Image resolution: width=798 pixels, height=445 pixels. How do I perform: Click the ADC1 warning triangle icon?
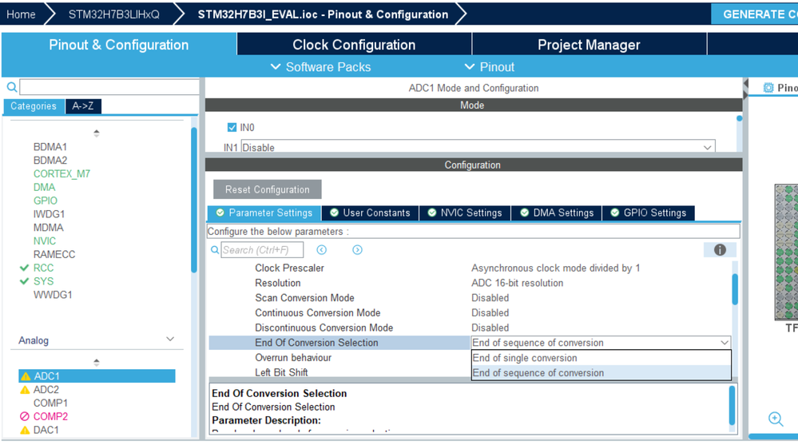(26, 376)
